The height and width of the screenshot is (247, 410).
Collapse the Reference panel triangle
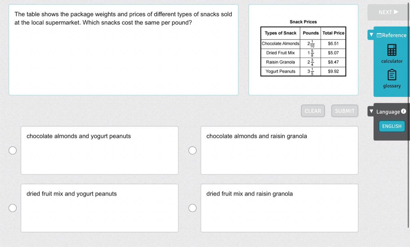[371, 35]
